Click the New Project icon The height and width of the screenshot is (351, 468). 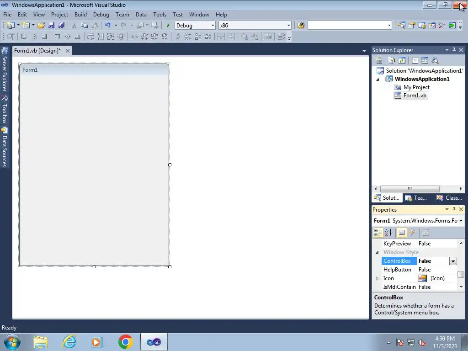pyautogui.click(x=11, y=26)
